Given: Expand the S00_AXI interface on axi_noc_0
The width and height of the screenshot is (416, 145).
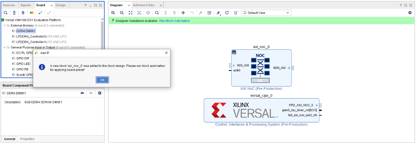Looking at the screenshot, I should pyautogui.click(x=234, y=65).
